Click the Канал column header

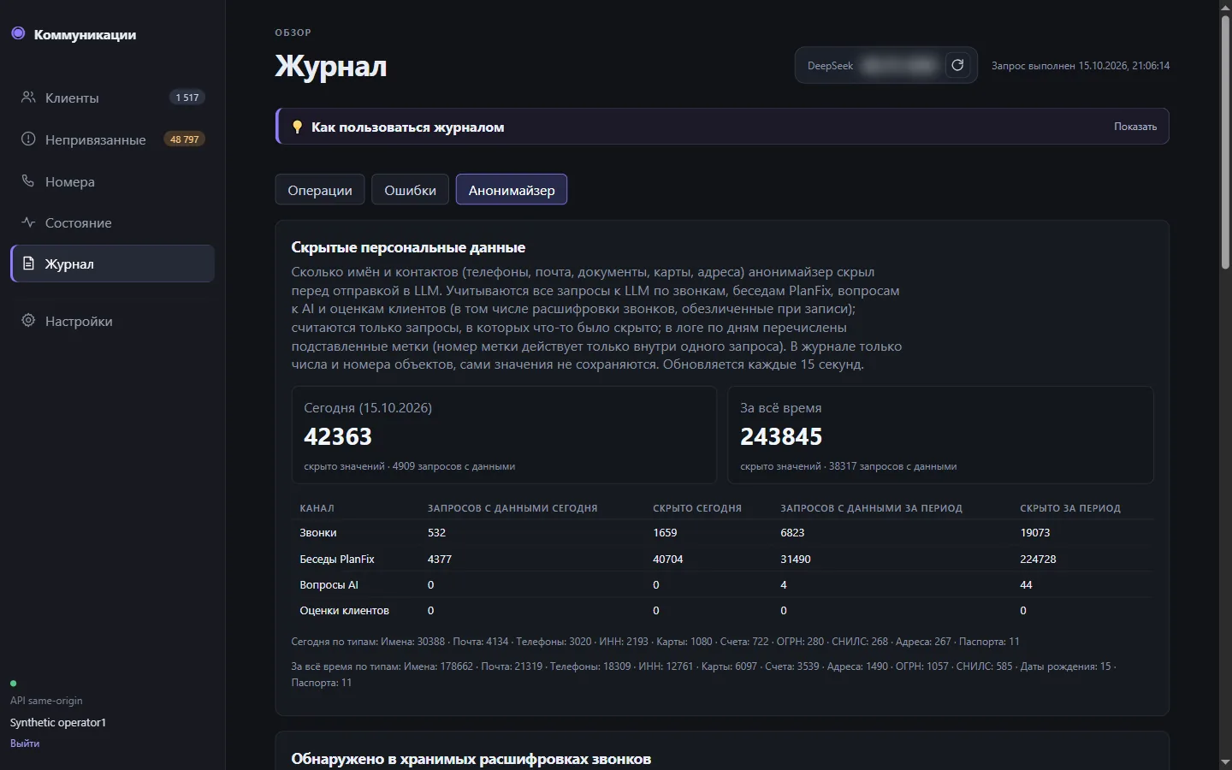(317, 508)
